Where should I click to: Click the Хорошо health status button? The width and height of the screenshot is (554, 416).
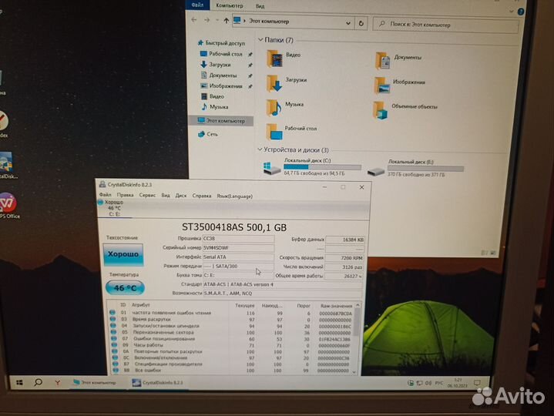(123, 254)
